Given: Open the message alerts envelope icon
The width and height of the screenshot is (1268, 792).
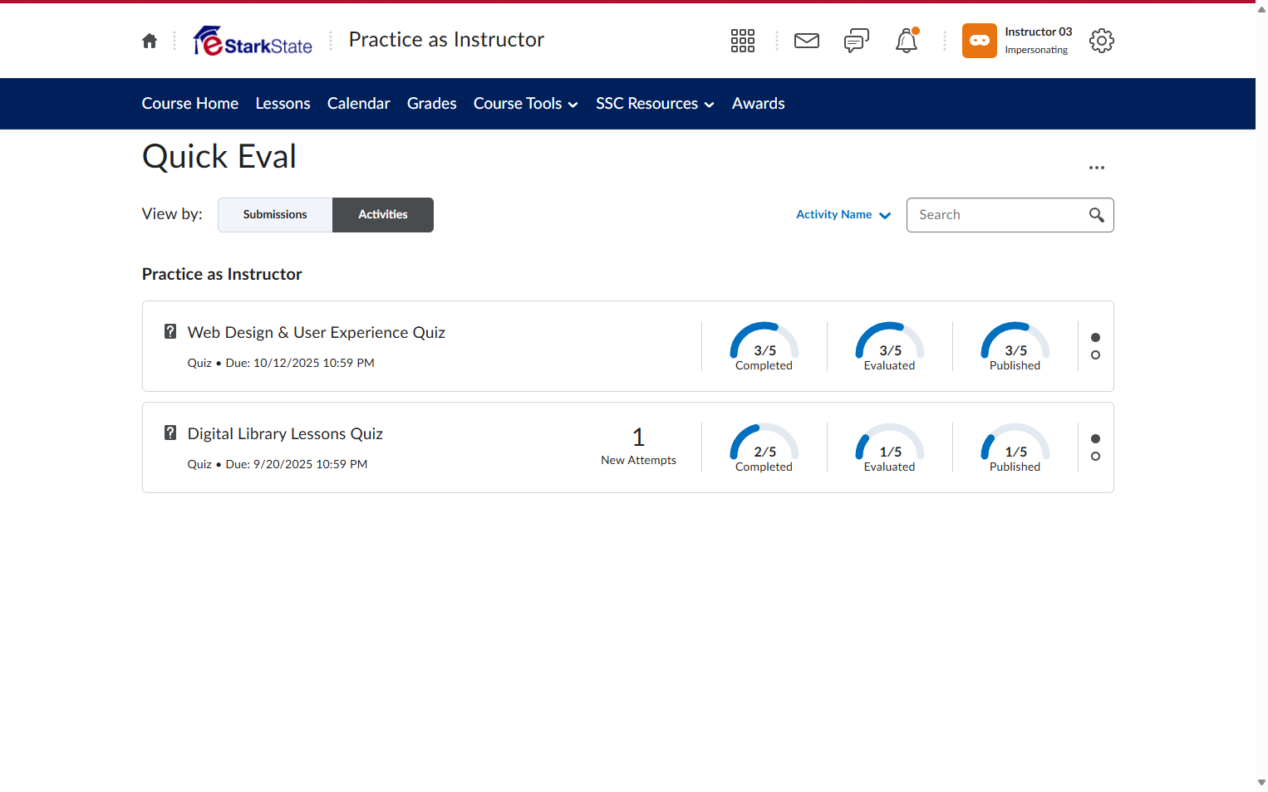Looking at the screenshot, I should [x=807, y=41].
